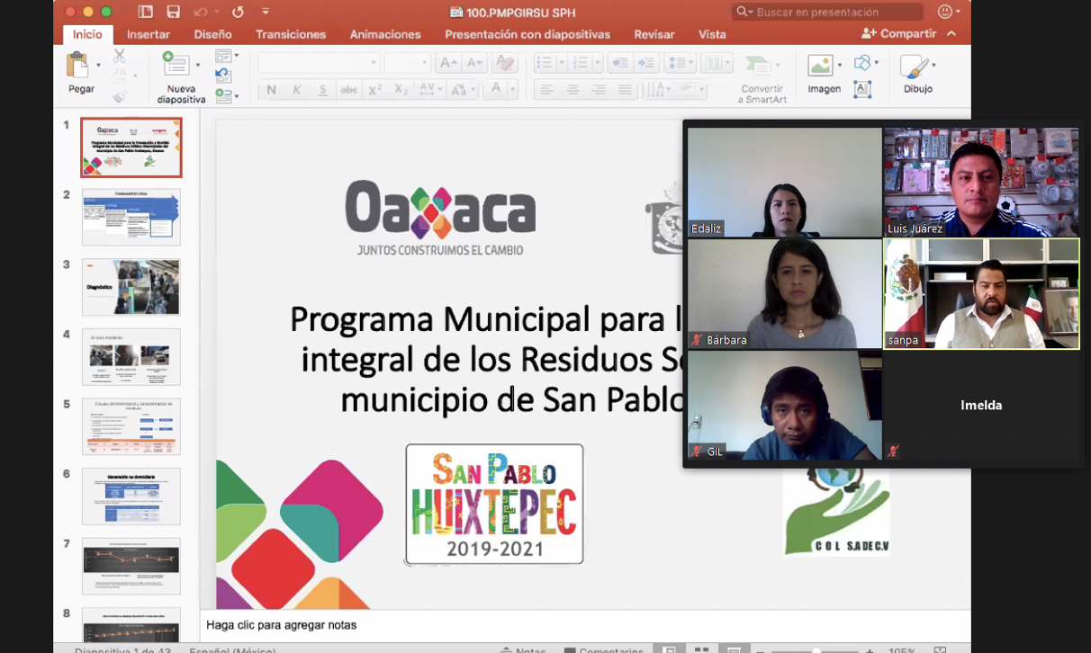Click the Cut scissors icon

pos(119,56)
